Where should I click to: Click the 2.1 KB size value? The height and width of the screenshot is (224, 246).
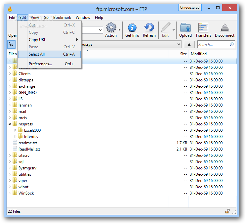182,149
